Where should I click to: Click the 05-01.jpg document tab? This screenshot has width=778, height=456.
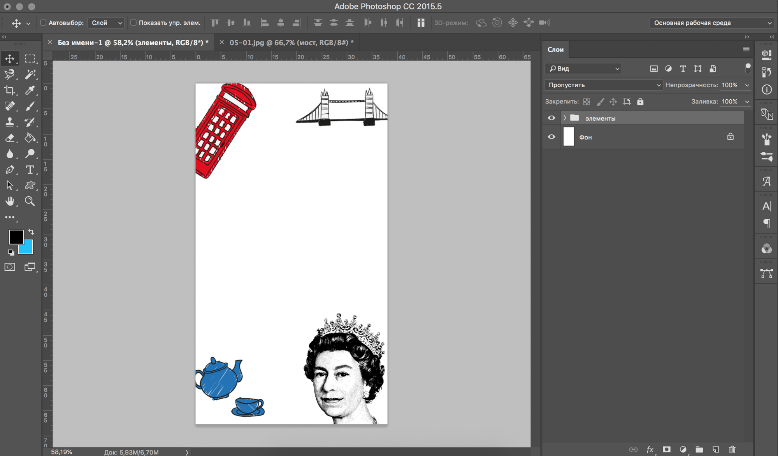(292, 42)
